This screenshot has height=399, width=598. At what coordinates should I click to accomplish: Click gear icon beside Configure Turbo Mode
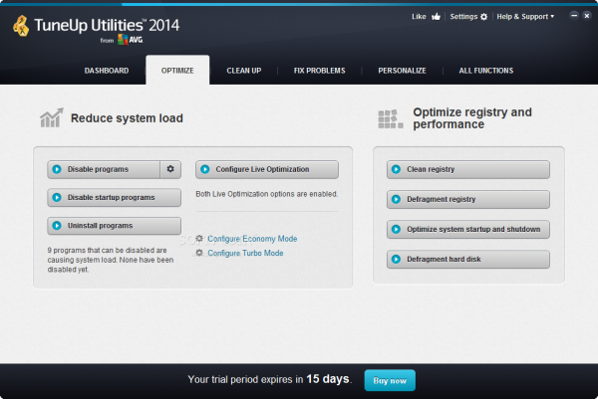coord(199,253)
